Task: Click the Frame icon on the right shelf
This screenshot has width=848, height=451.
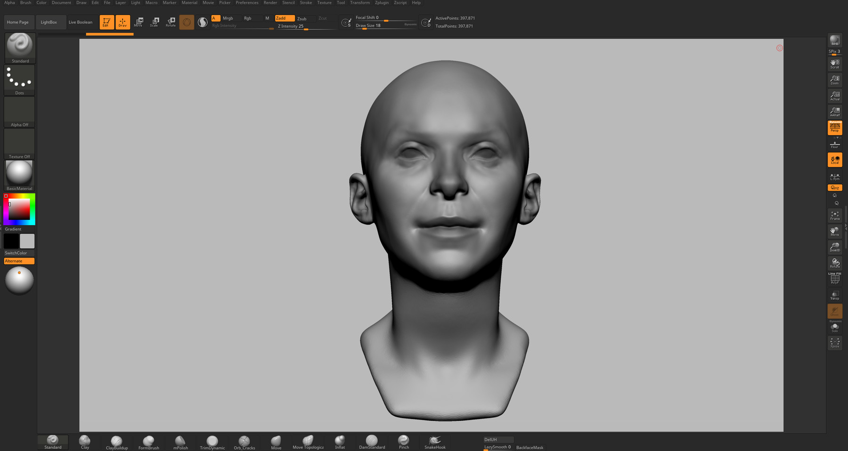Action: tap(834, 214)
